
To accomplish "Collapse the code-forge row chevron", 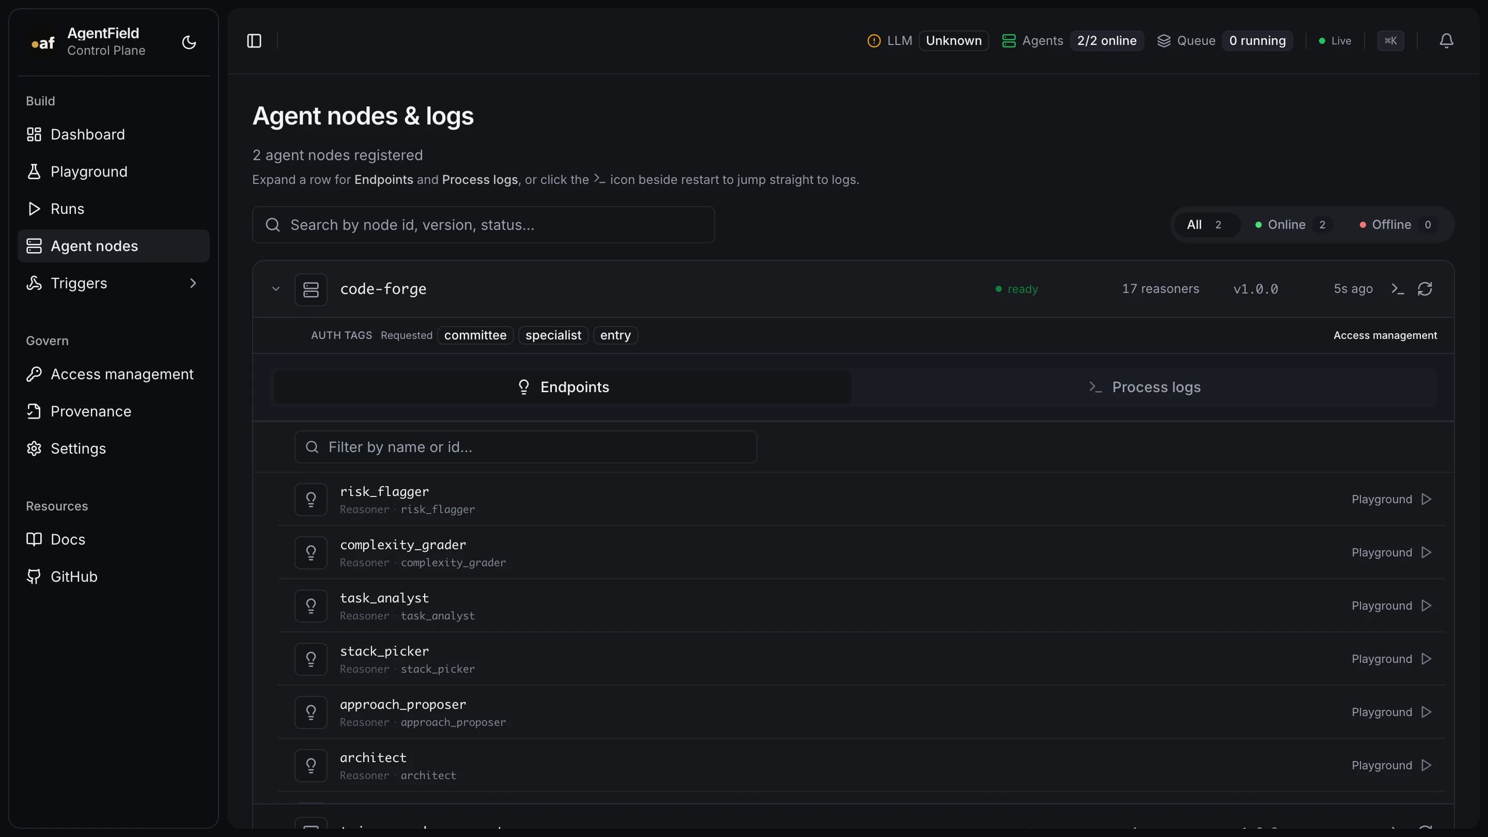I will pyautogui.click(x=275, y=289).
